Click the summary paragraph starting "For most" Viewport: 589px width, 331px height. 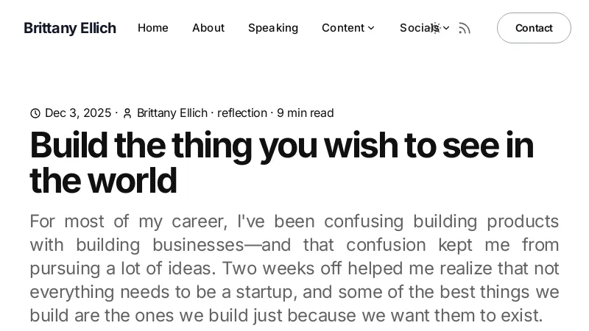(x=294, y=268)
